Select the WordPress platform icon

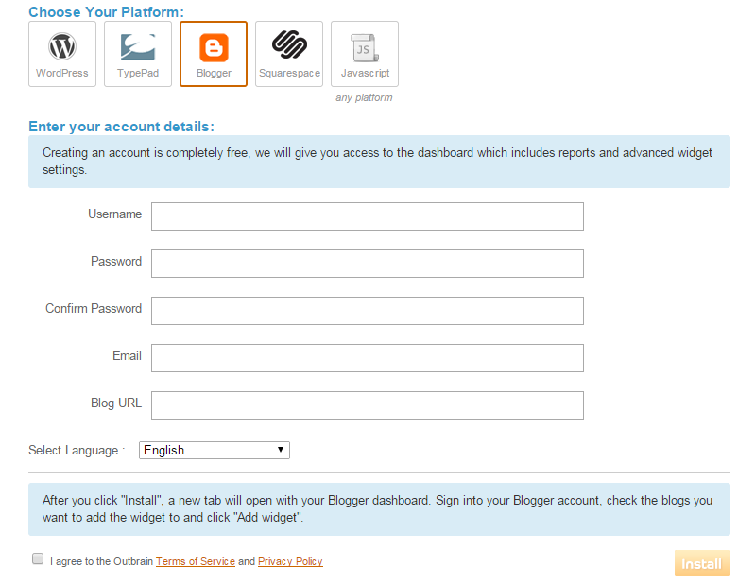(62, 46)
